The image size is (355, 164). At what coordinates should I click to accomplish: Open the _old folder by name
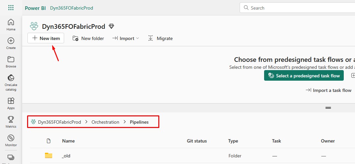tap(66, 156)
